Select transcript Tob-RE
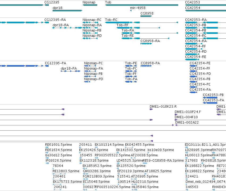Viewport: 226px width, 191px height. point(145,38)
